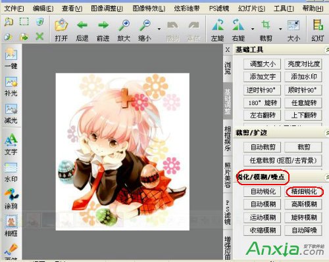
Task: Open the 工具(T) menu
Action: point(284,9)
